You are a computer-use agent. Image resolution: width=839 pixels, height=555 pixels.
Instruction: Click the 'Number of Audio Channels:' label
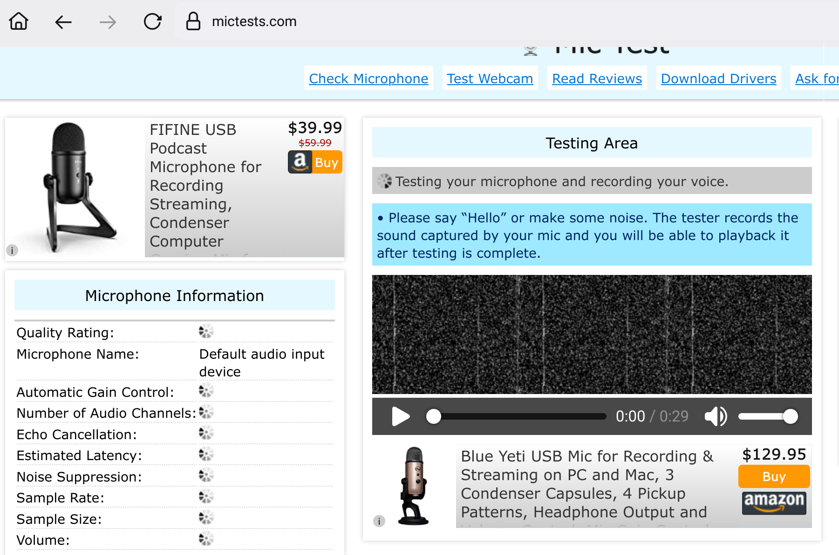106,413
